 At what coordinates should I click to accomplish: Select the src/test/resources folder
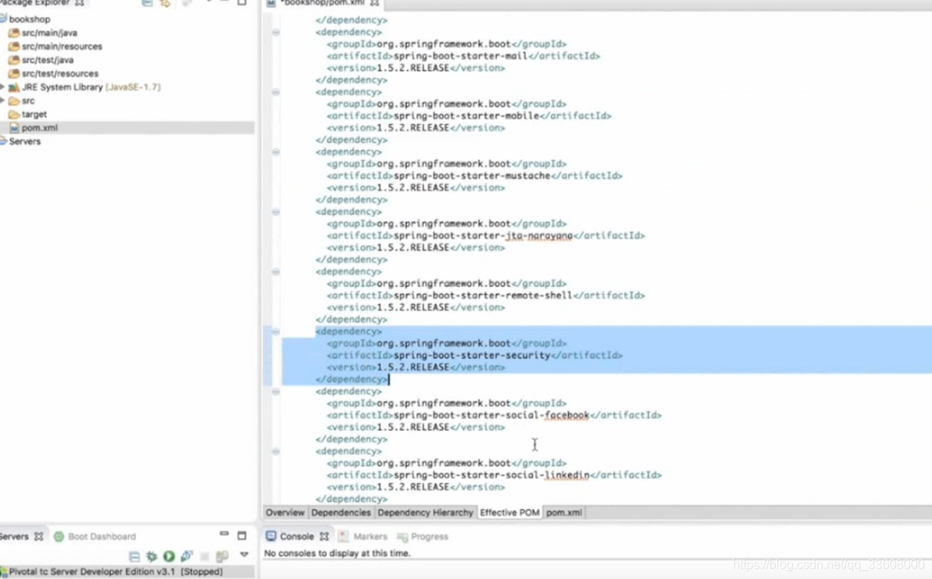[x=60, y=74]
